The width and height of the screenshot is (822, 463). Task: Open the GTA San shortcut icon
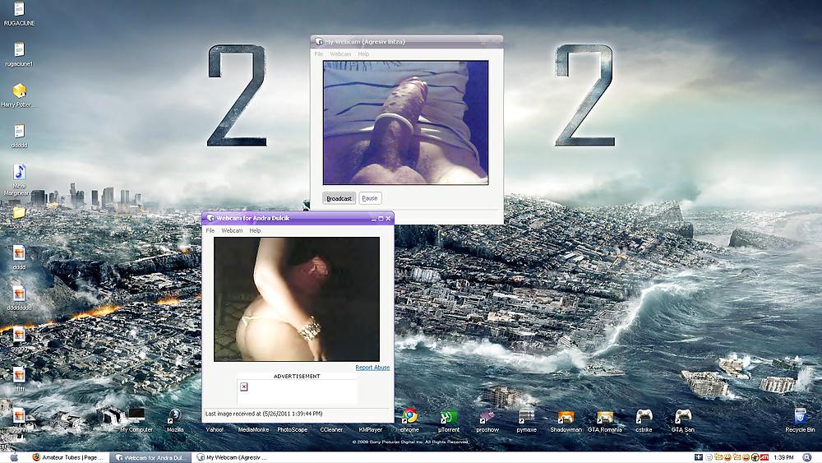[682, 417]
